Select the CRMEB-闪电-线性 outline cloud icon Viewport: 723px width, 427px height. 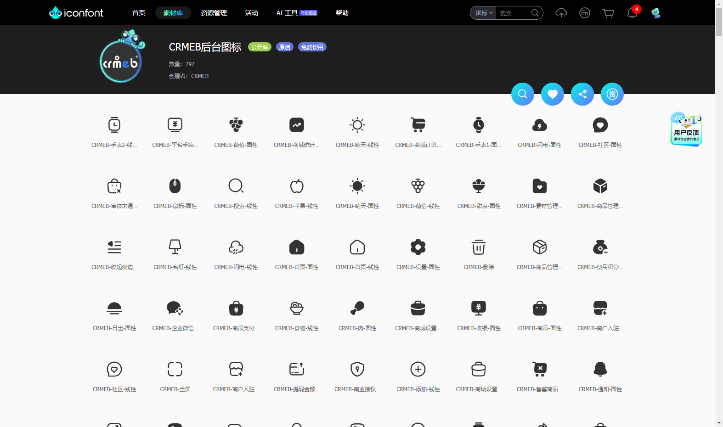pyautogui.click(x=236, y=247)
